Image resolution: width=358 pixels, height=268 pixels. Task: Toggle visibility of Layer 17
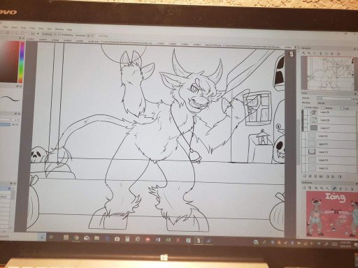point(305,128)
